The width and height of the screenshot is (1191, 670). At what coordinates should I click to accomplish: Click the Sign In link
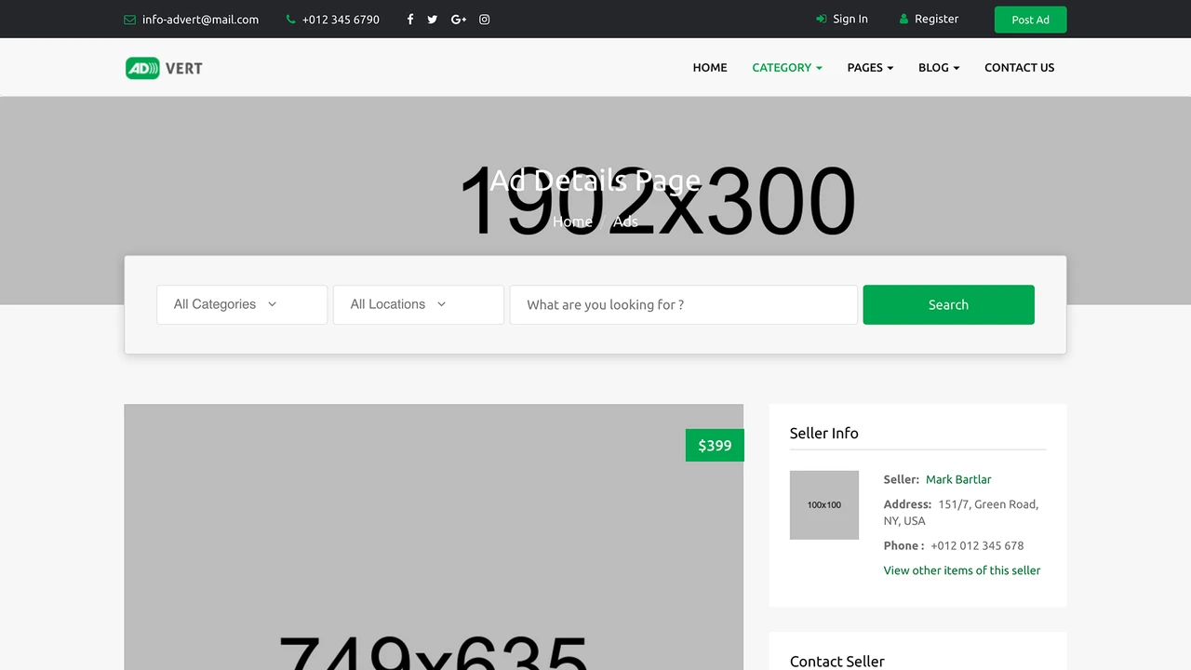(x=850, y=19)
